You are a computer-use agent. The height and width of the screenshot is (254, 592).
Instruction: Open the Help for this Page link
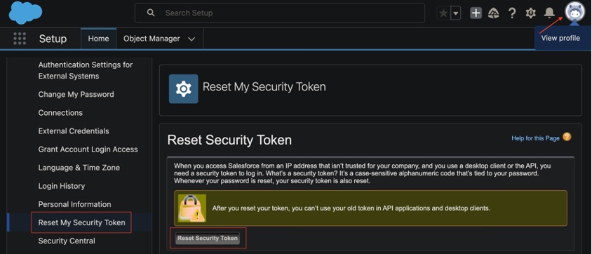(535, 138)
